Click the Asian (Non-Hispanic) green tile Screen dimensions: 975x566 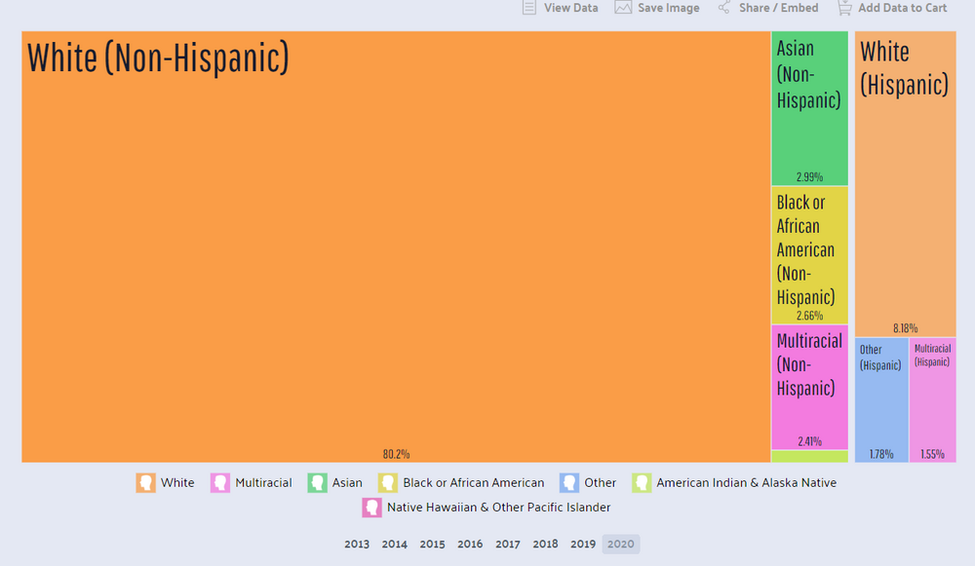click(x=809, y=107)
